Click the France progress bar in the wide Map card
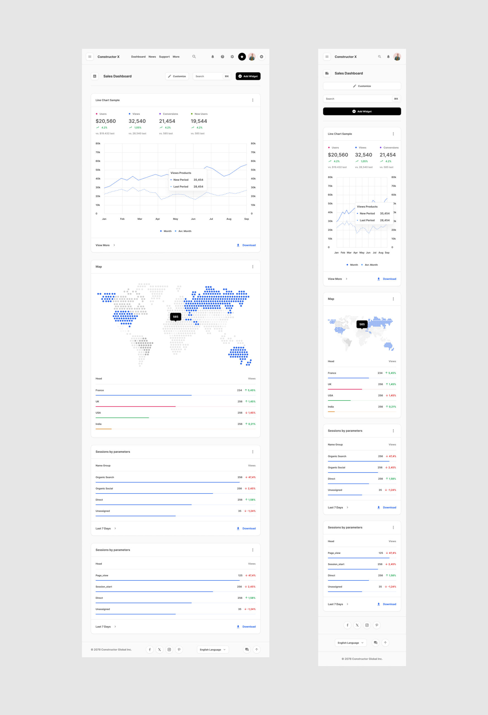Image resolution: width=488 pixels, height=715 pixels. tap(143, 395)
